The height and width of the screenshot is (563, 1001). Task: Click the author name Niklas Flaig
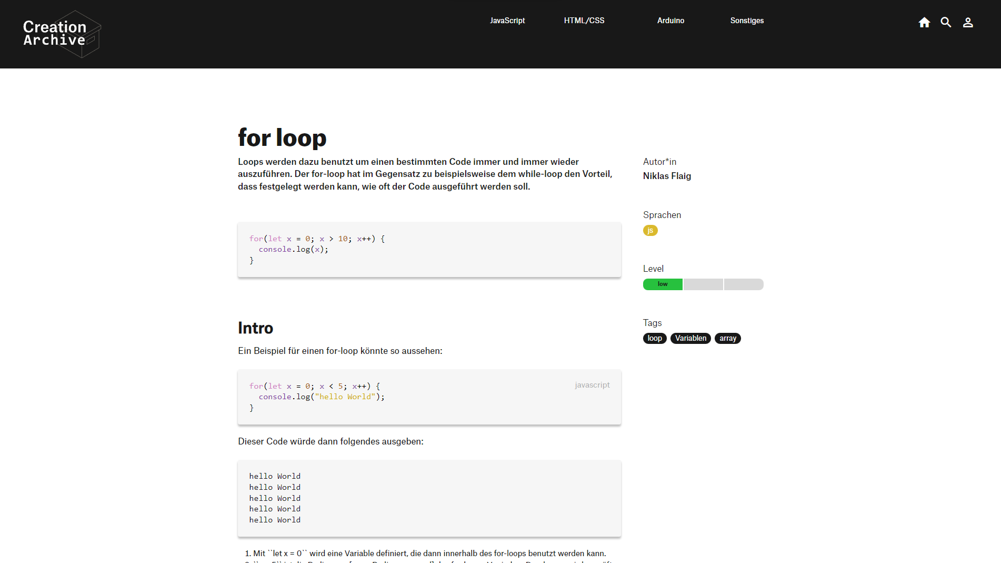pos(667,176)
